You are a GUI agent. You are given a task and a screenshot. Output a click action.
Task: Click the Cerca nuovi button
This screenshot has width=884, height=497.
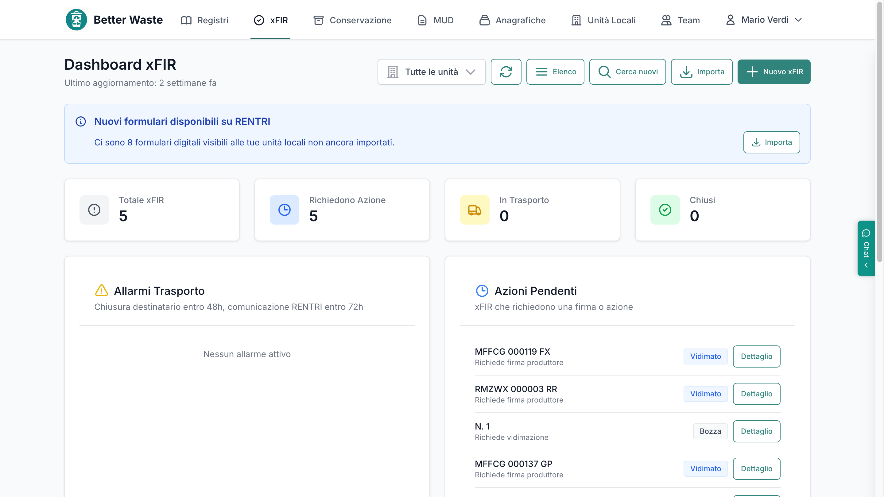(x=627, y=72)
